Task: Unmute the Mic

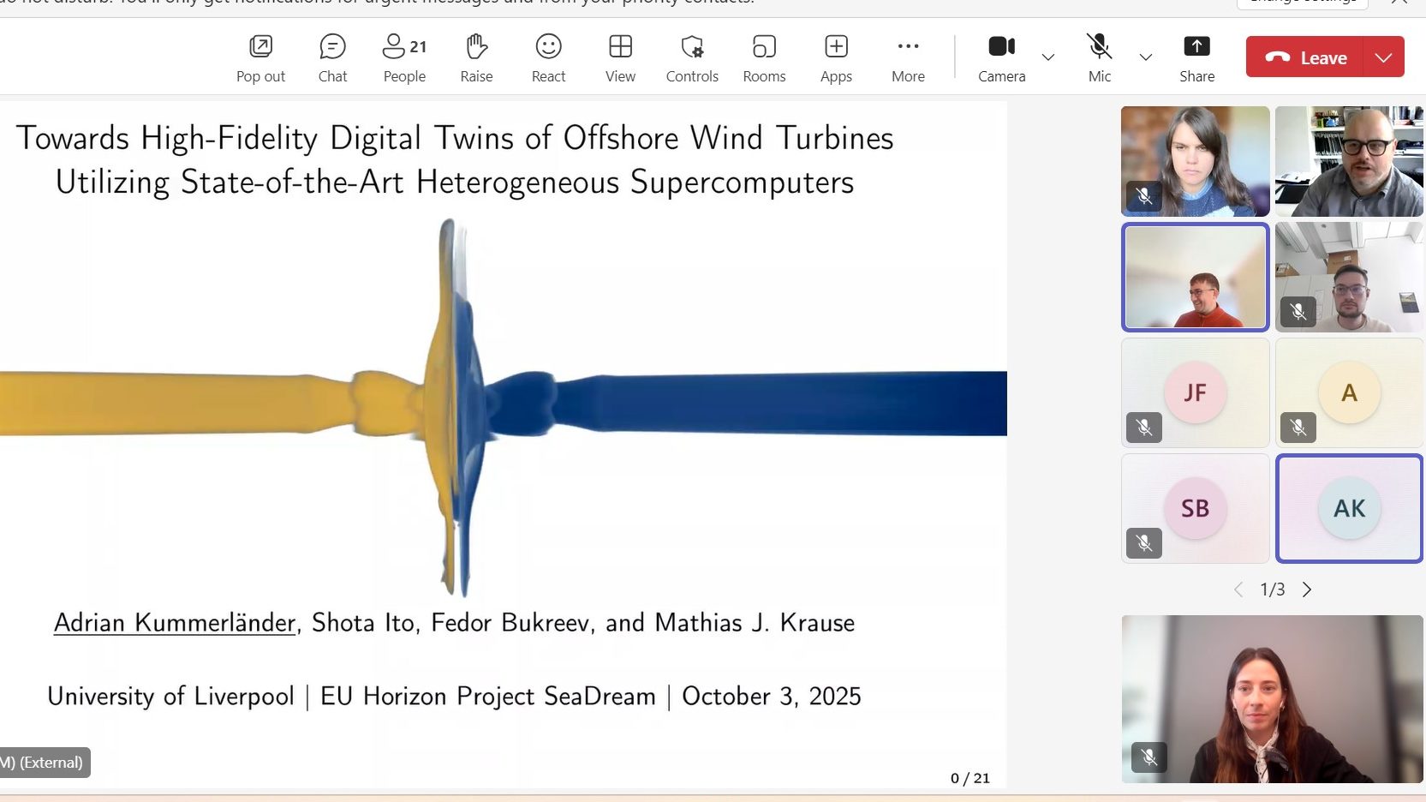Action: [1099, 57]
